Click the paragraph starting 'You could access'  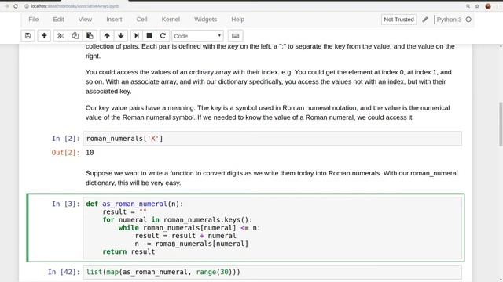(x=269, y=81)
